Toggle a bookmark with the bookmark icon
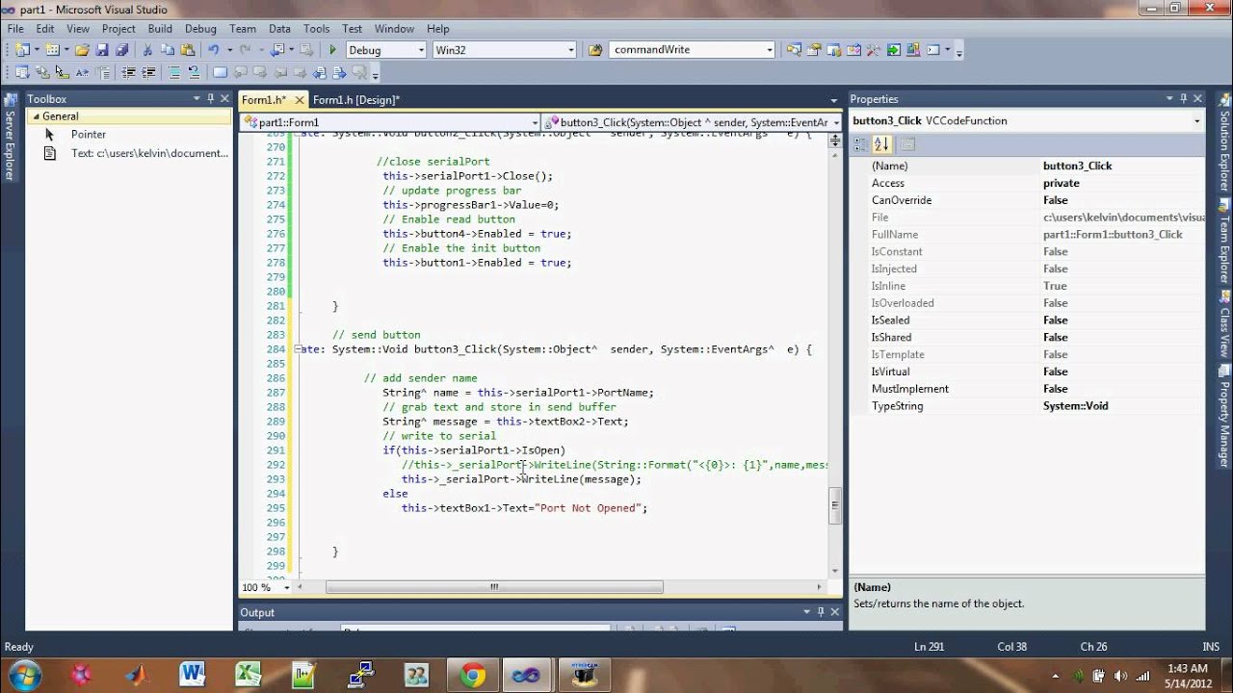1233x693 pixels. (220, 73)
